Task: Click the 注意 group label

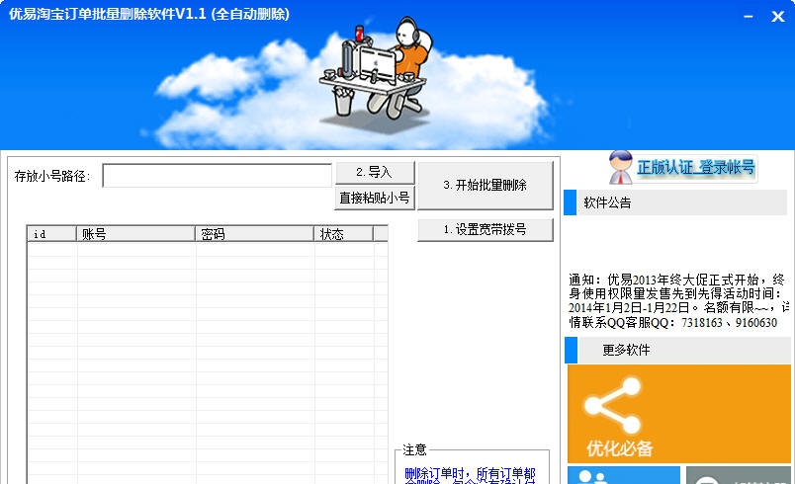Action: [414, 449]
